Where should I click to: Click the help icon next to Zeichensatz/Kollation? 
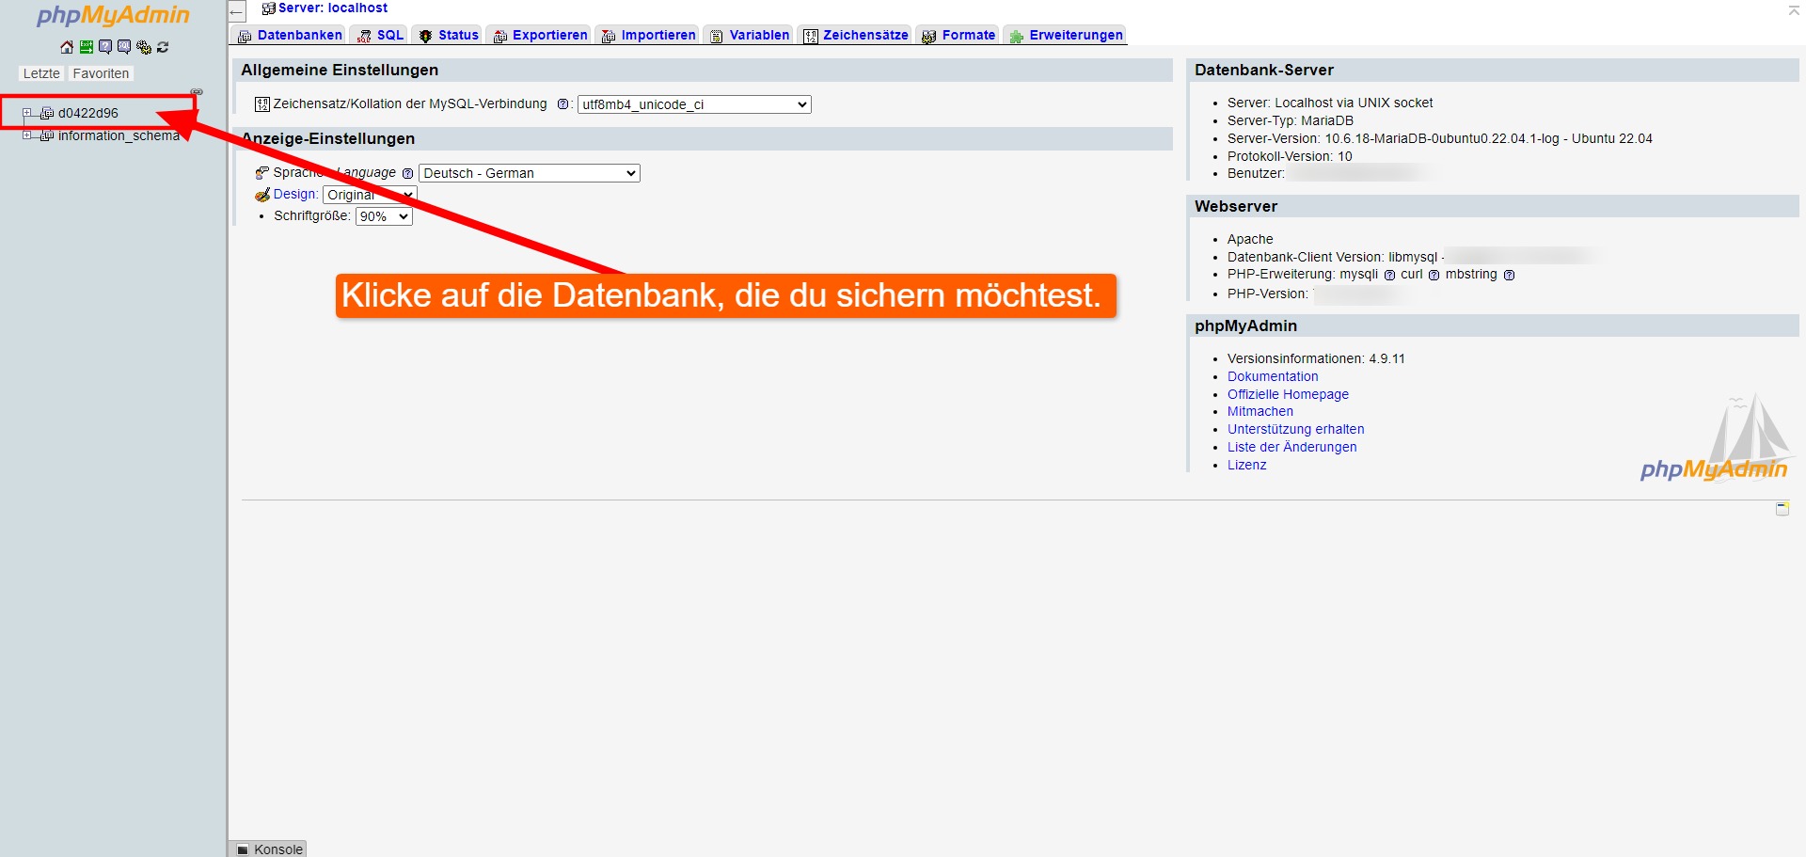tap(562, 104)
